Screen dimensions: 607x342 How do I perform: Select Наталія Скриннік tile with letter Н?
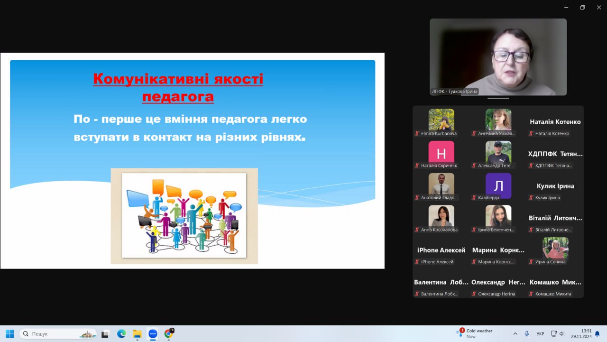(x=441, y=155)
